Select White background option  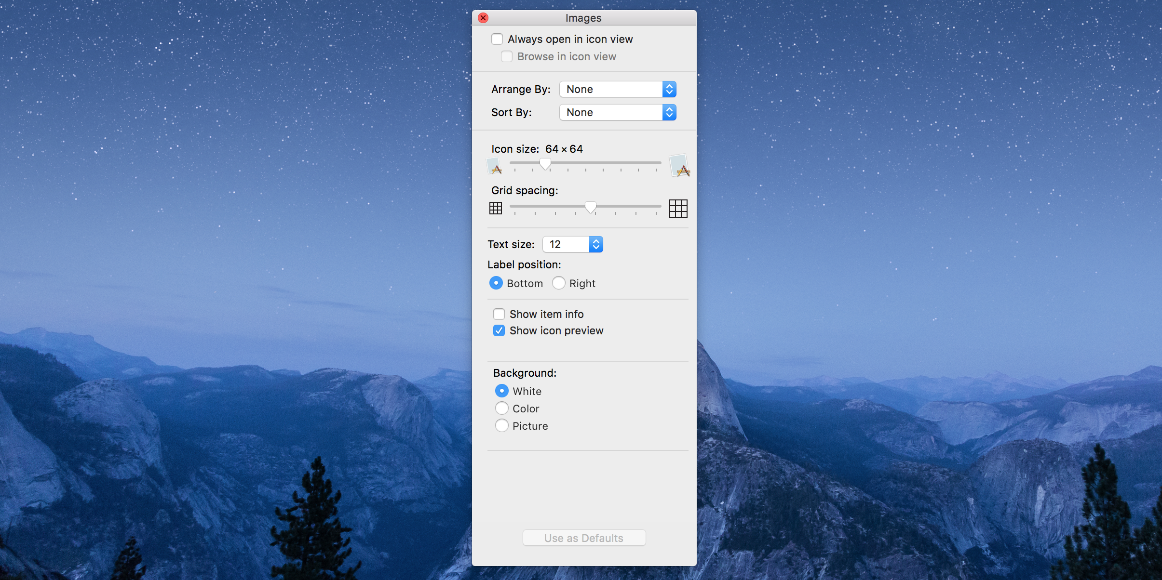click(x=502, y=391)
